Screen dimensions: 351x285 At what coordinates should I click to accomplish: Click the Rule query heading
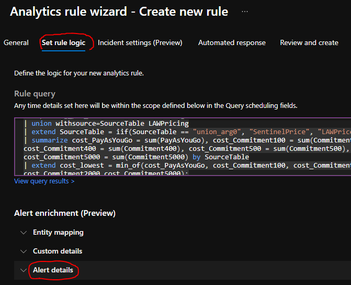coord(35,94)
